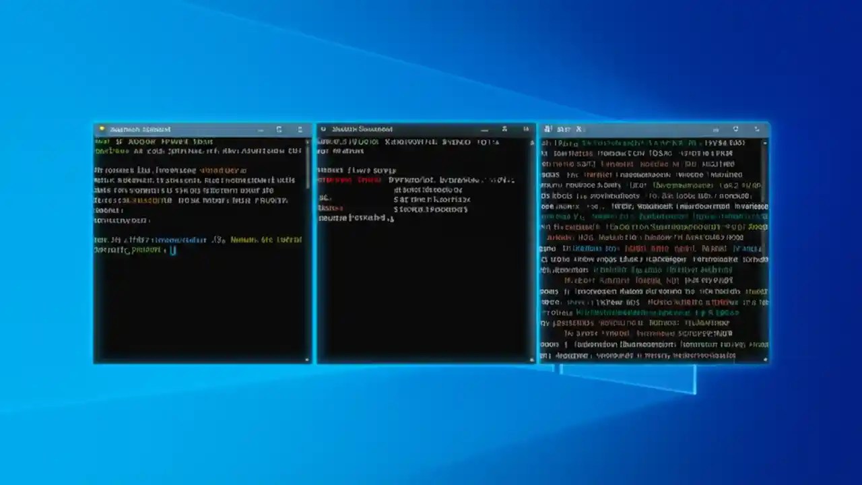Select the left terminal window title
This screenshot has width=862, height=485.
pos(141,129)
